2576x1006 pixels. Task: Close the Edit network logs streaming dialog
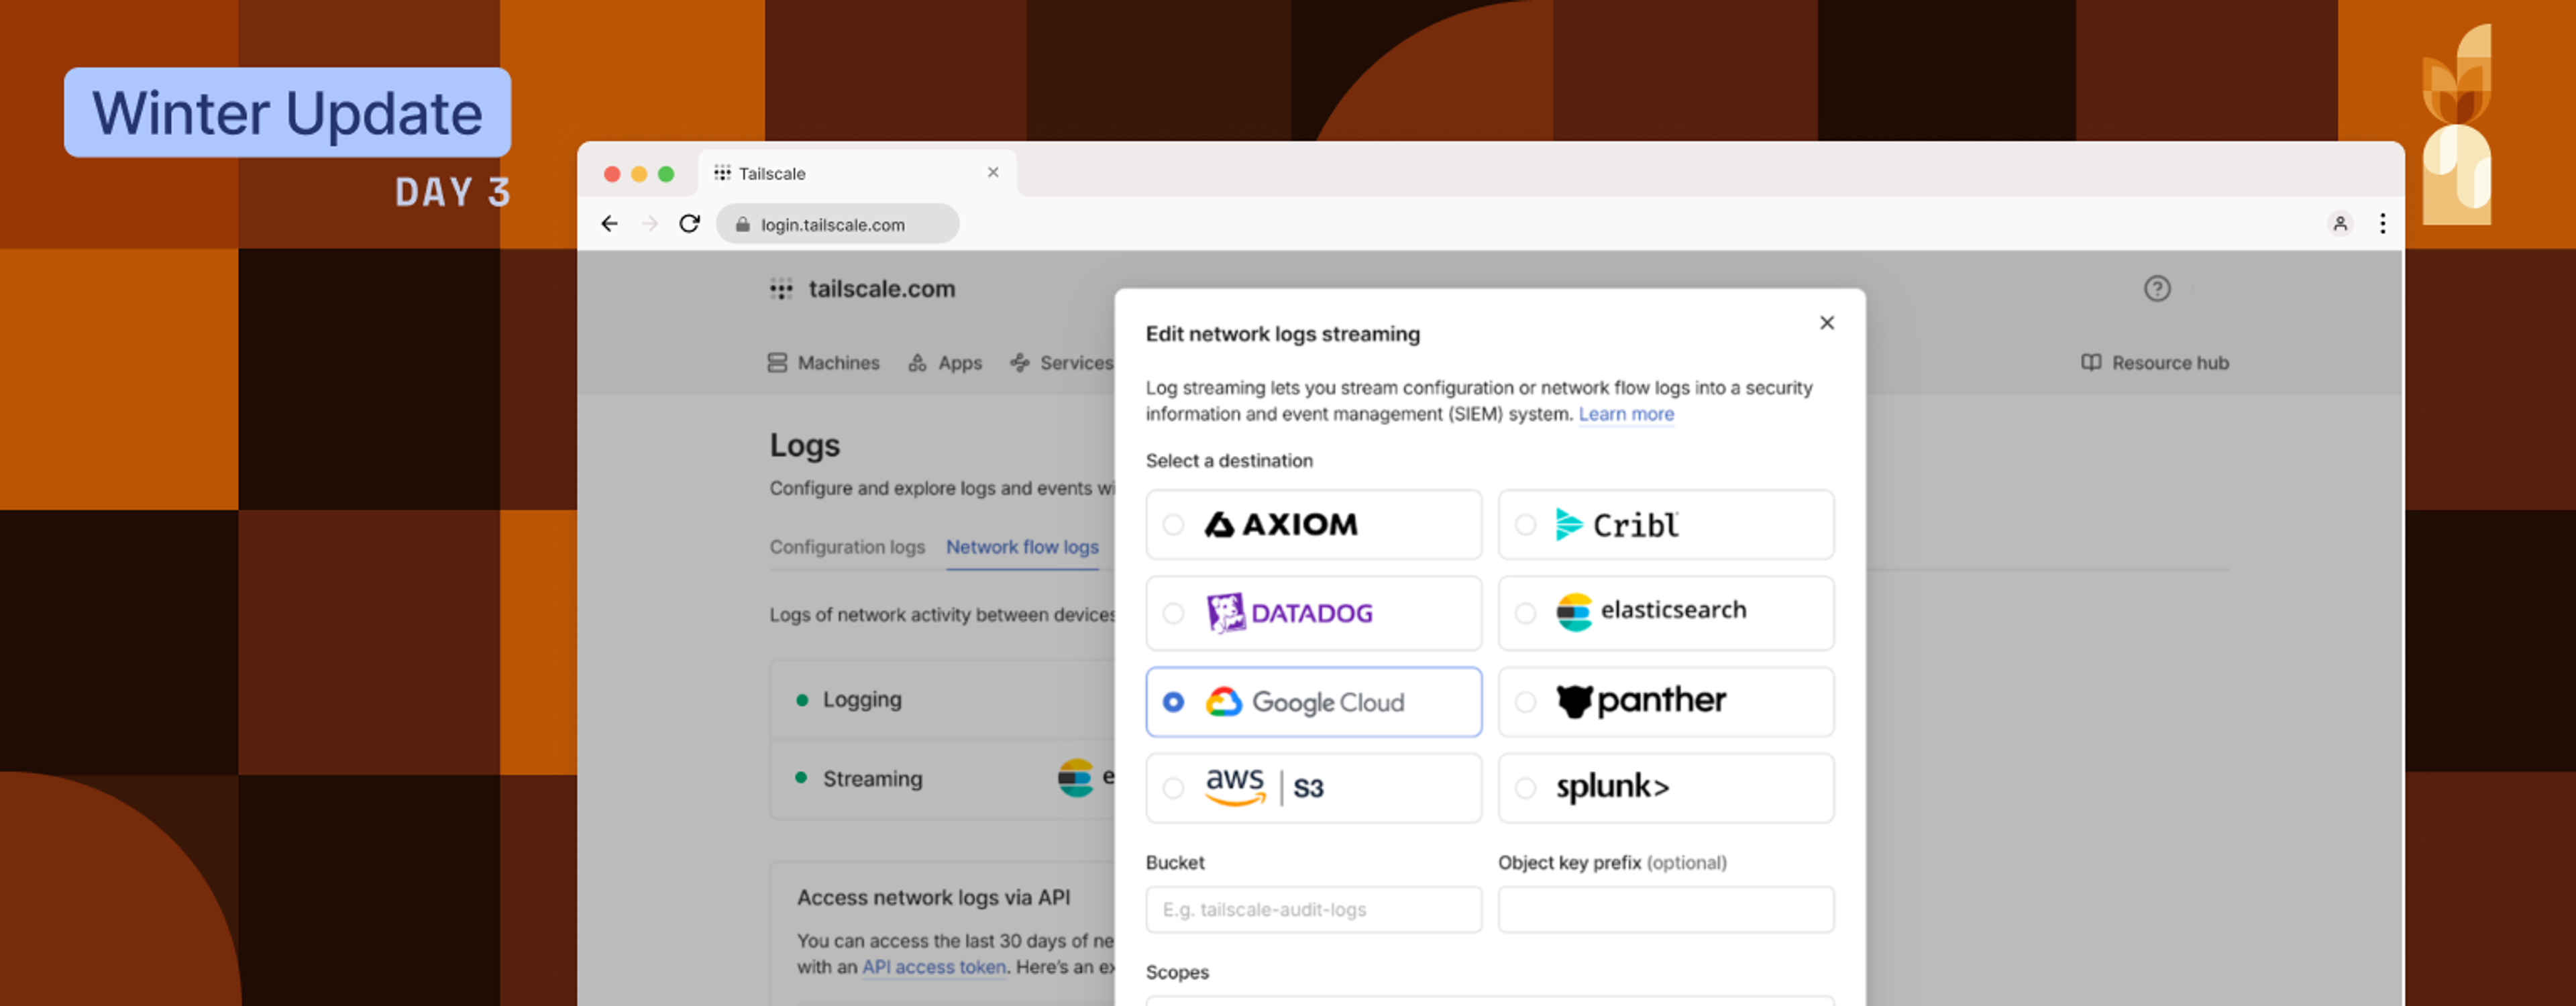point(1827,323)
